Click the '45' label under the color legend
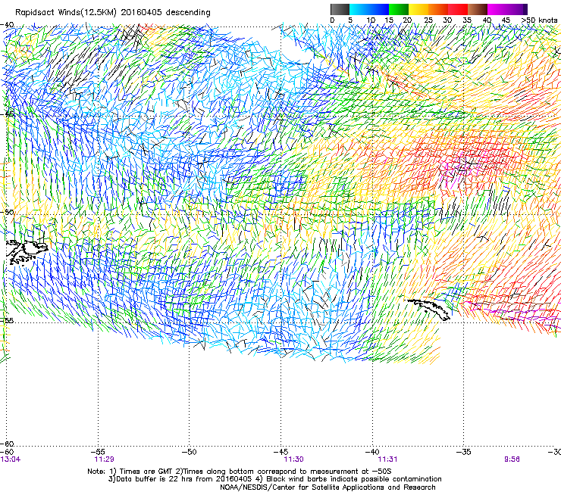 tap(506, 20)
